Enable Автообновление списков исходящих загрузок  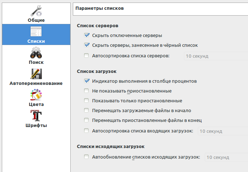click(x=86, y=157)
